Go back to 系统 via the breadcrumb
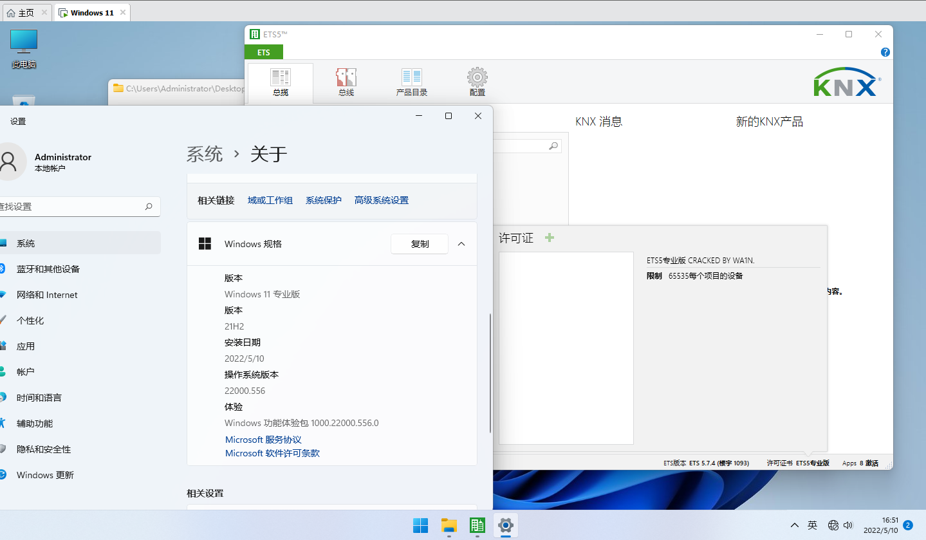926x540 pixels. click(x=205, y=154)
